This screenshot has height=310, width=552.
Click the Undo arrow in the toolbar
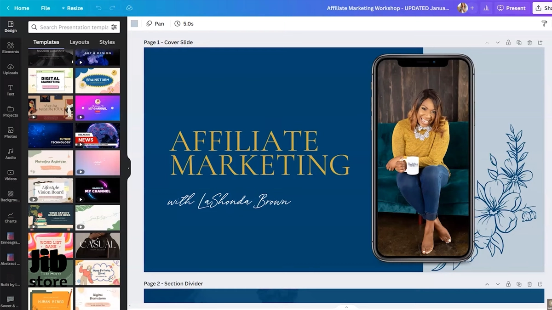[x=98, y=8]
